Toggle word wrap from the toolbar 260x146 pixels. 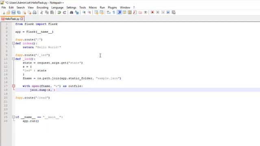click(108, 13)
